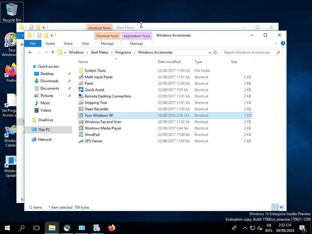Open the File menu tab
Image resolution: width=312 pixels, height=234 pixels.
tap(33, 44)
